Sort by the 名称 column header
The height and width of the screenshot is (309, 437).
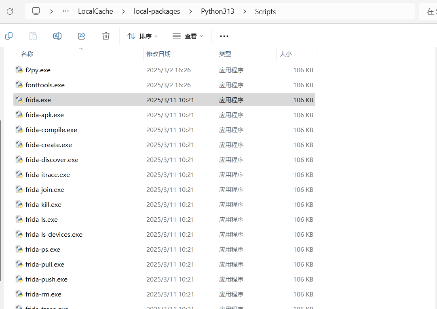(27, 54)
